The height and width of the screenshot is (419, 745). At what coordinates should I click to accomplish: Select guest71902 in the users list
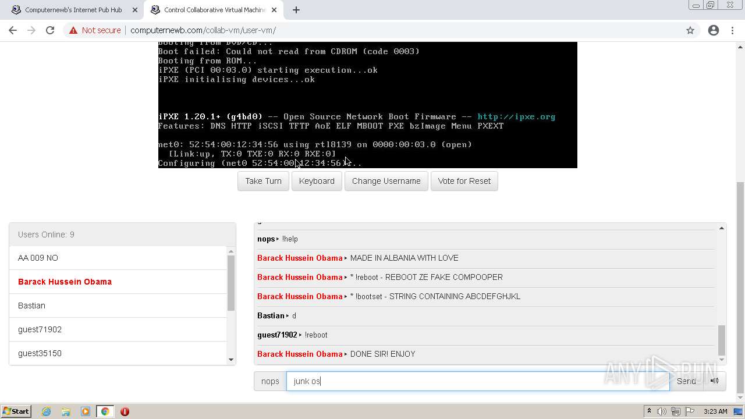118,329
